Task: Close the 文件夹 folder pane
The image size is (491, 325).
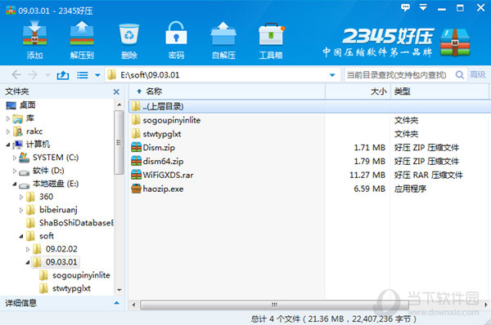Action: pos(116,92)
